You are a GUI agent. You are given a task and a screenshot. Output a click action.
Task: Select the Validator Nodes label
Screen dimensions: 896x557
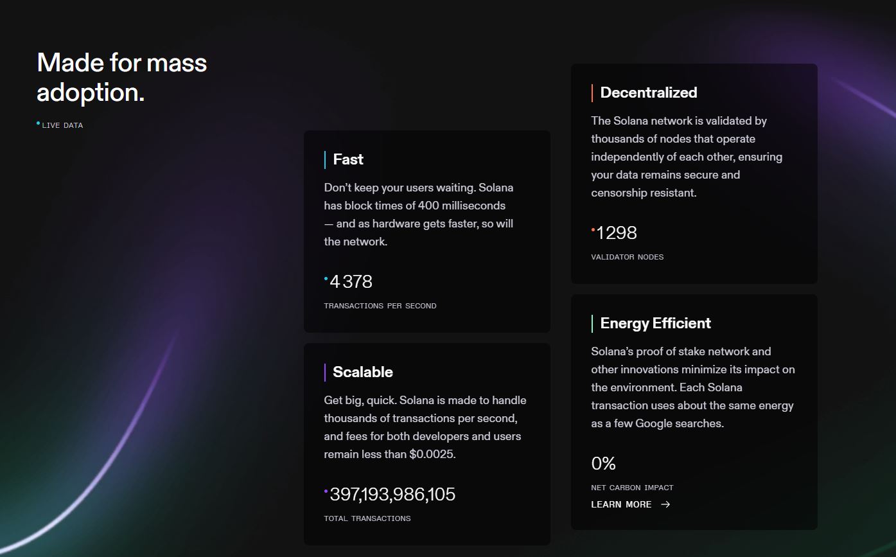[627, 257]
